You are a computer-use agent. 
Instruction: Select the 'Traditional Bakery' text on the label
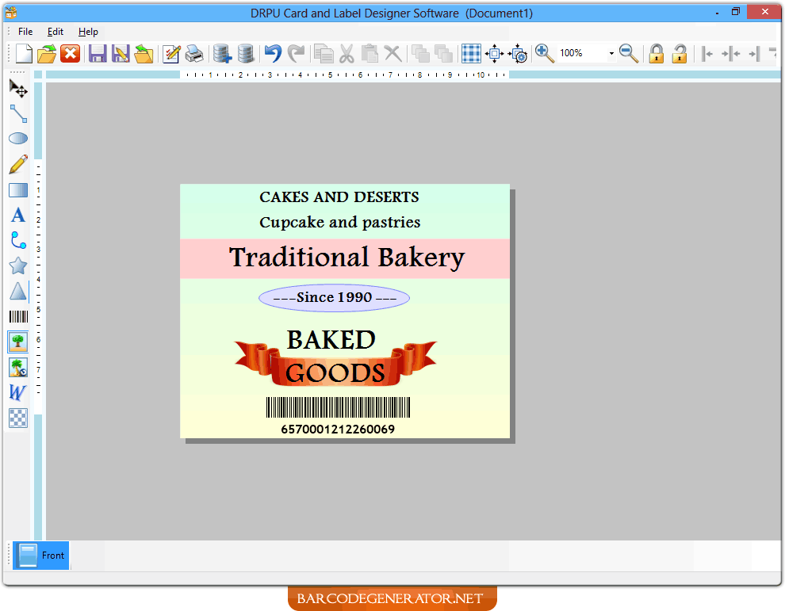(x=347, y=258)
